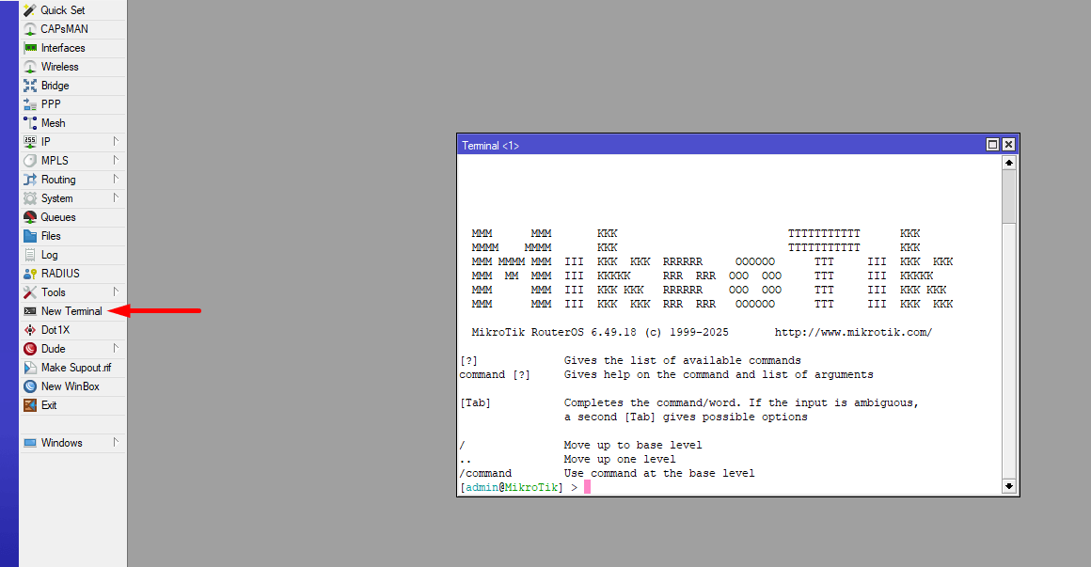The width and height of the screenshot is (1091, 567).
Task: Expand the Tools submenu arrow
Action: tap(117, 291)
